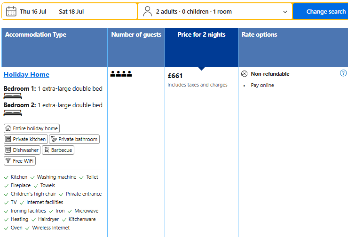Viewport: 348px width, 237px height.
Task: Click the Free WiFi badge
Action: (x=20, y=161)
